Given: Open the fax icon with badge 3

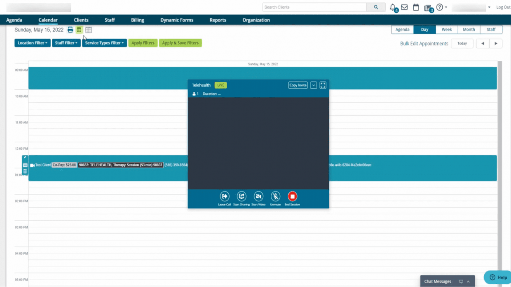Looking at the screenshot, I should click(428, 7).
